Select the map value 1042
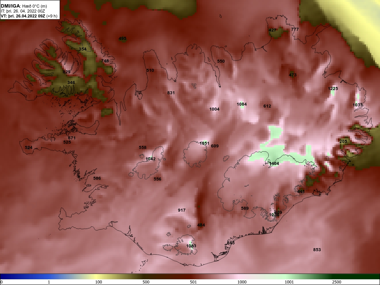The width and height of the screenshot is (380, 285). coord(150,159)
